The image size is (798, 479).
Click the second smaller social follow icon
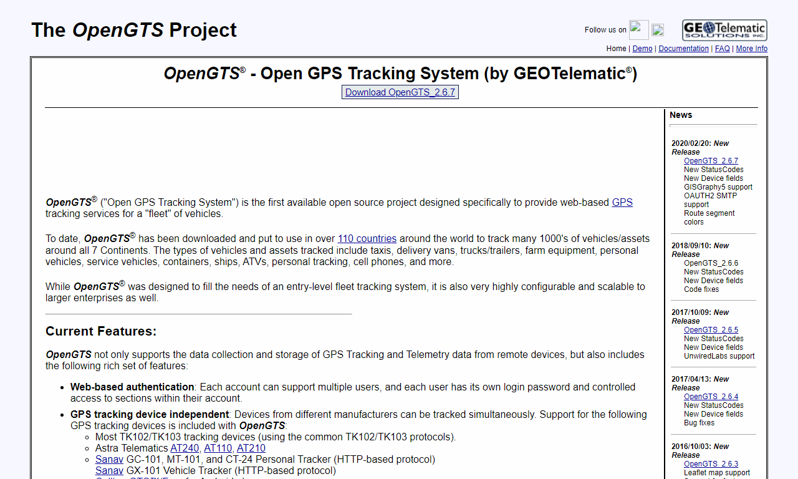pyautogui.click(x=658, y=30)
